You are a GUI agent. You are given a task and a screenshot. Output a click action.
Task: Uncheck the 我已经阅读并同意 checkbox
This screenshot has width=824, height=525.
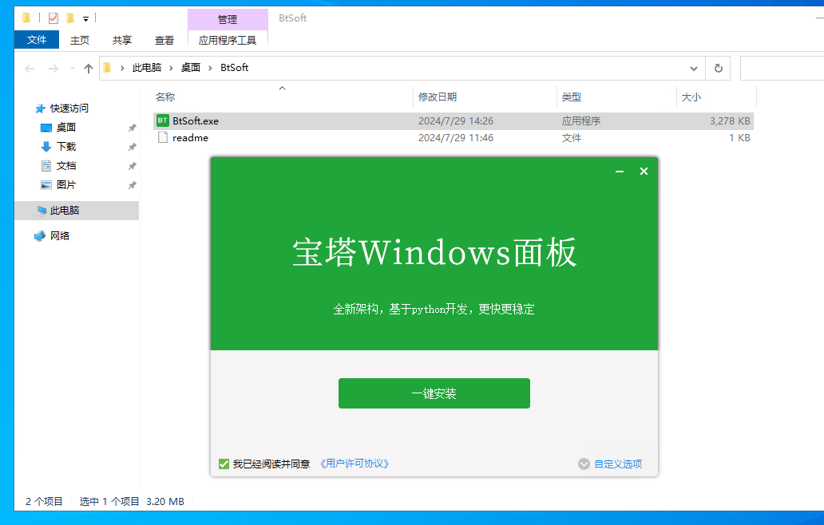point(224,464)
